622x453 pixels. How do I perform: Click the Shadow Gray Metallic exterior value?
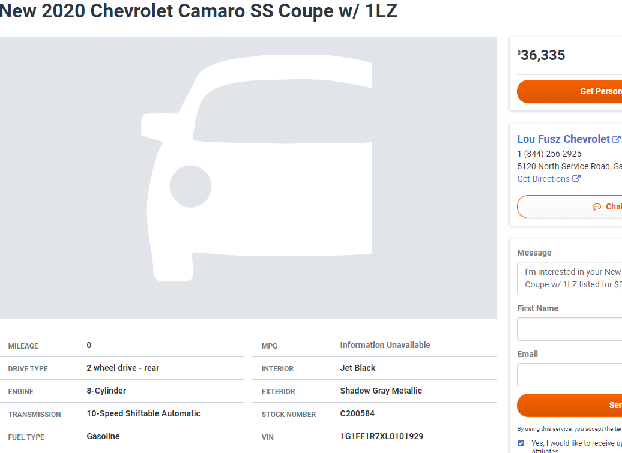point(381,391)
